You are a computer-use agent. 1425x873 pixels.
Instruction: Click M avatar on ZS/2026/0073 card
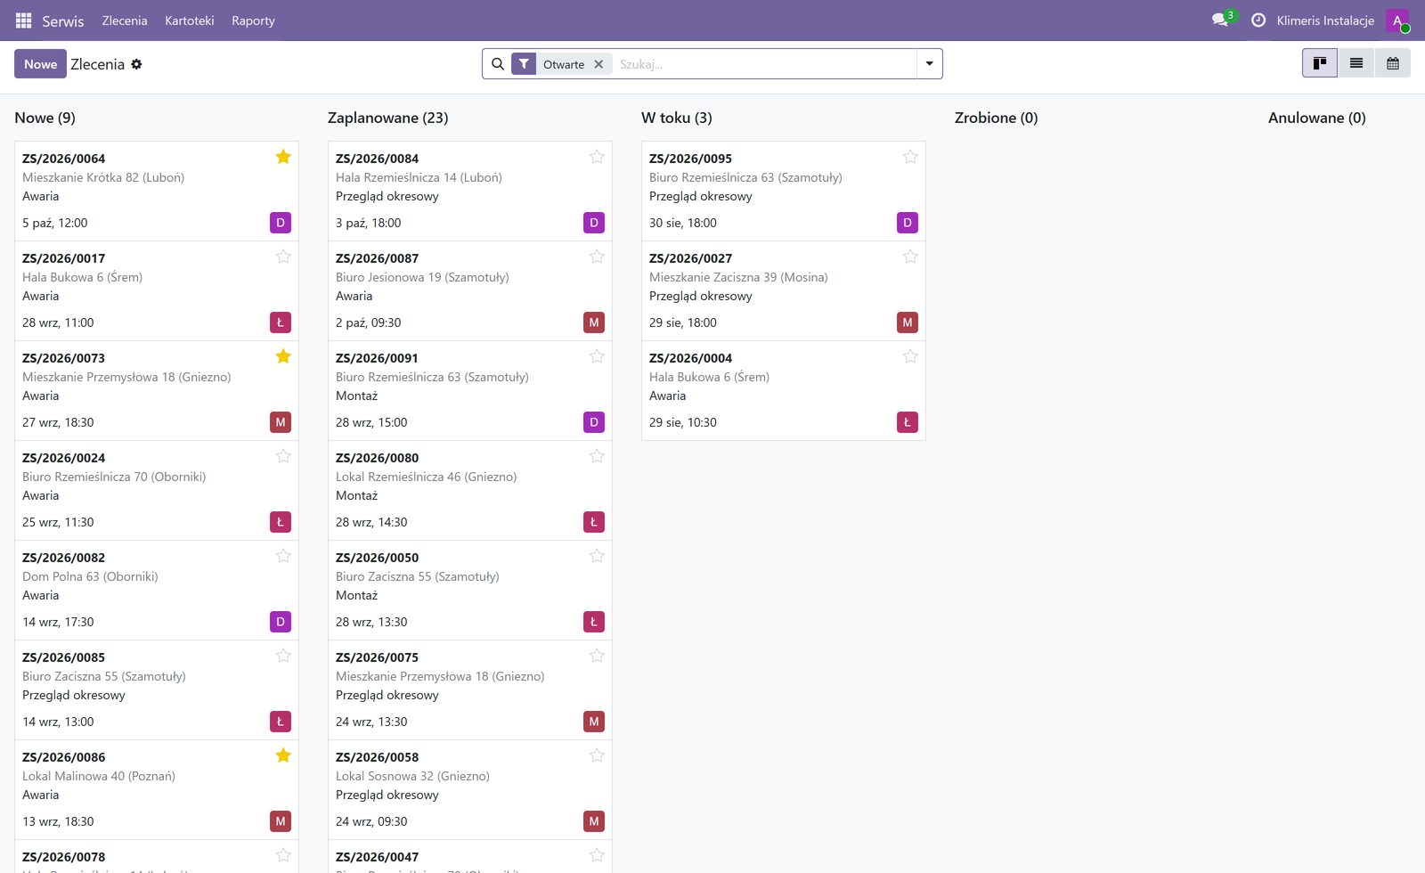pyautogui.click(x=281, y=422)
